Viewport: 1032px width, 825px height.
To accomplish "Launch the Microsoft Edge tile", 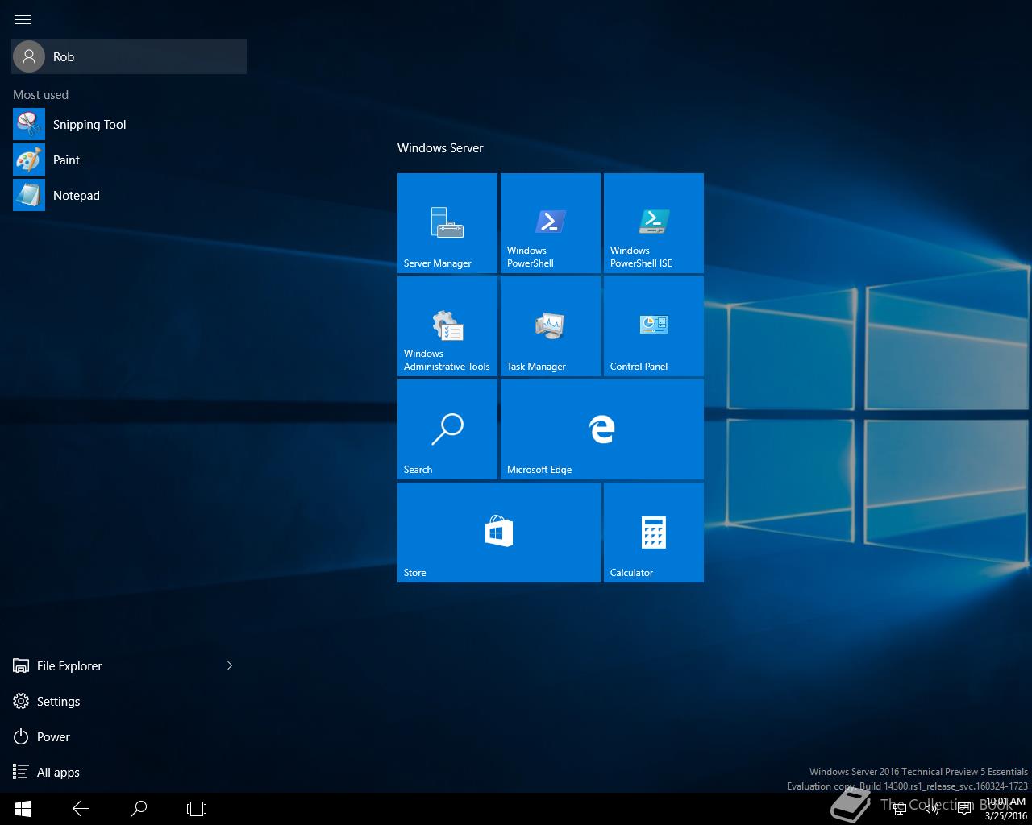I will pyautogui.click(x=602, y=429).
